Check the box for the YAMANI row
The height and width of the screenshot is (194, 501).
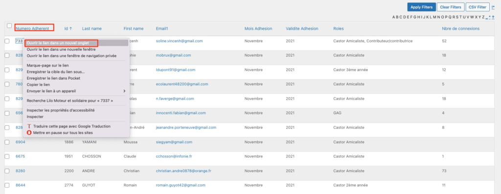pos(7,142)
